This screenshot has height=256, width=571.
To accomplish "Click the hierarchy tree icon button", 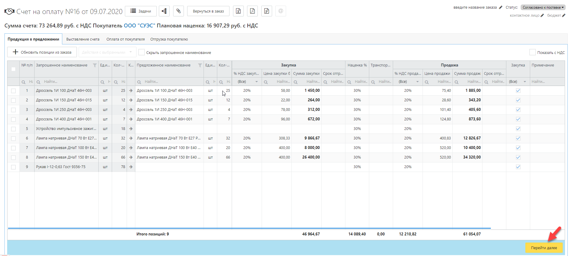I will pos(164,11).
